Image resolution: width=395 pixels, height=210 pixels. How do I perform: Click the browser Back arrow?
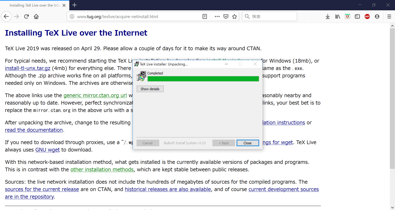[x=6, y=16]
